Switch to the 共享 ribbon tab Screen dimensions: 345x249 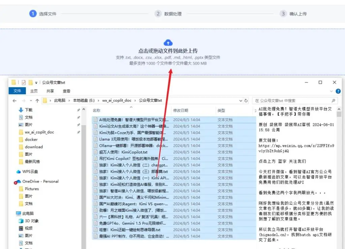(x=50, y=91)
